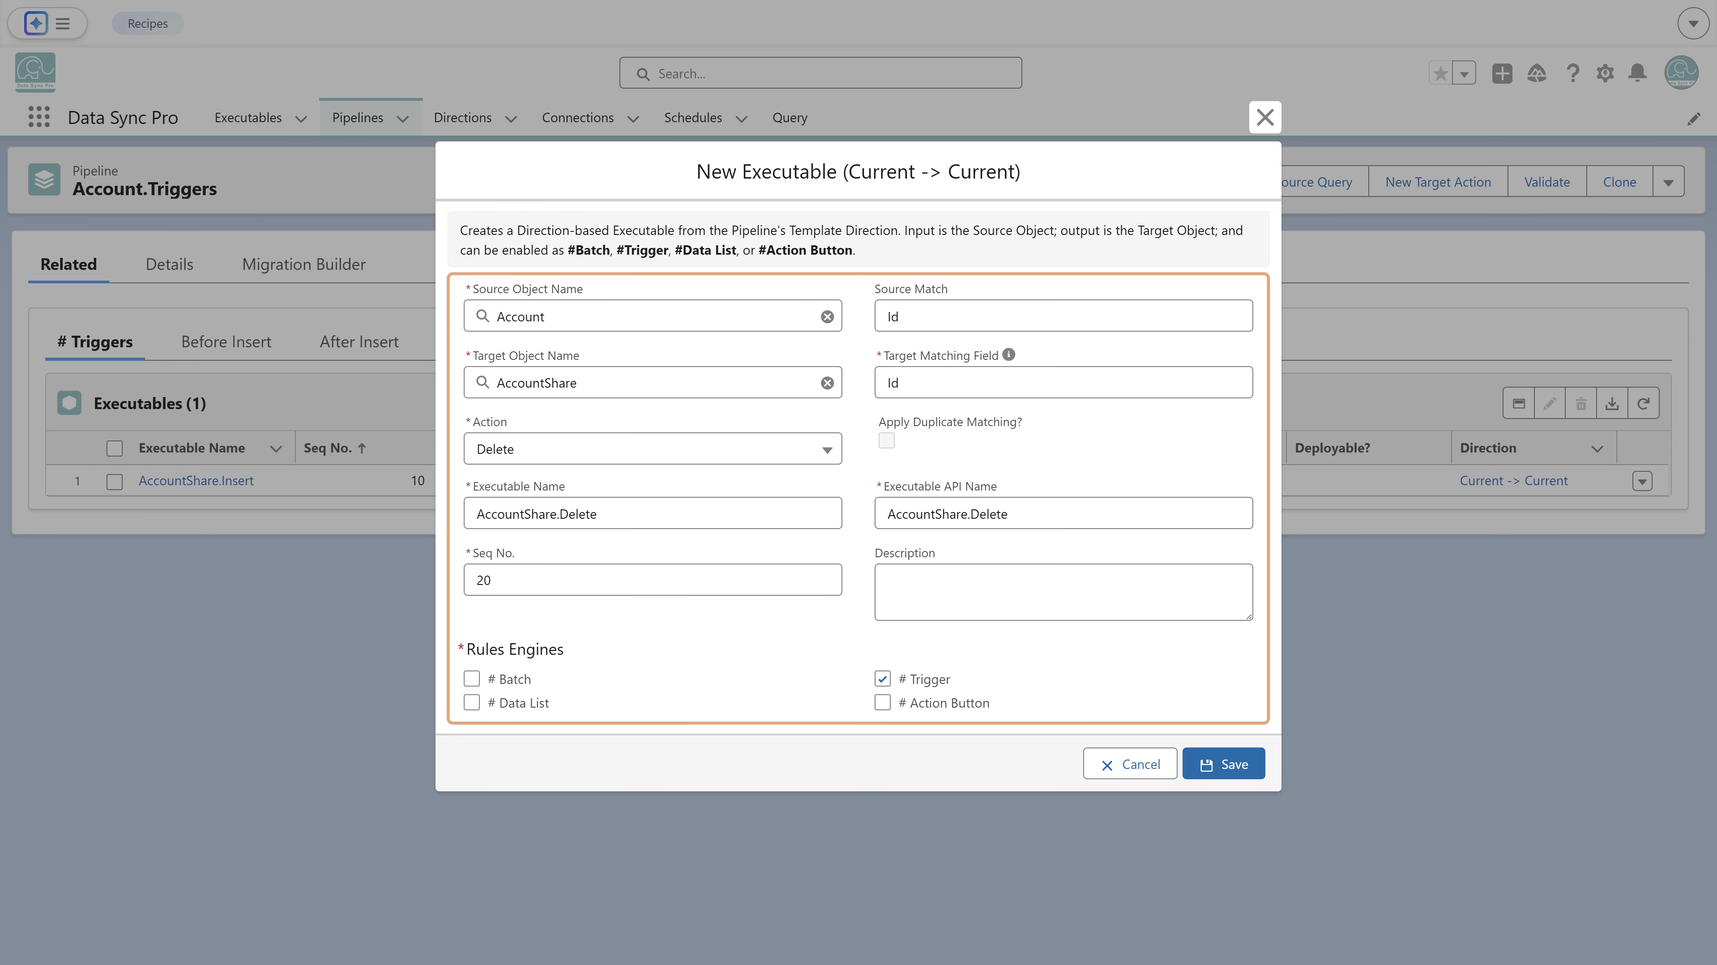This screenshot has height=965, width=1717.
Task: Clear the Account source object value
Action: click(827, 316)
